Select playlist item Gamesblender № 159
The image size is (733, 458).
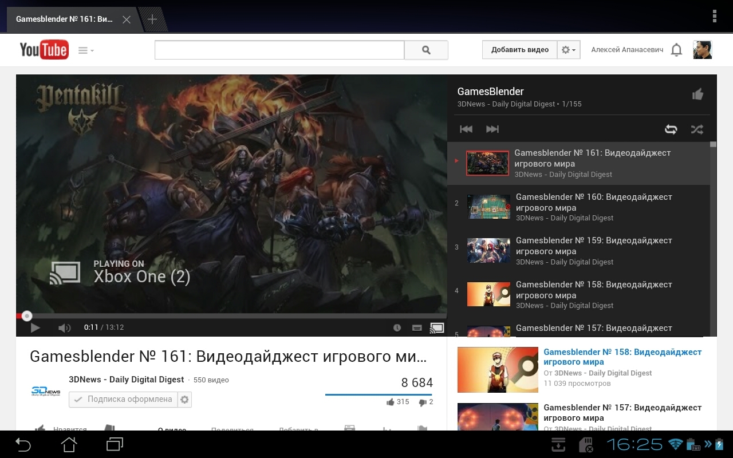[x=578, y=251]
